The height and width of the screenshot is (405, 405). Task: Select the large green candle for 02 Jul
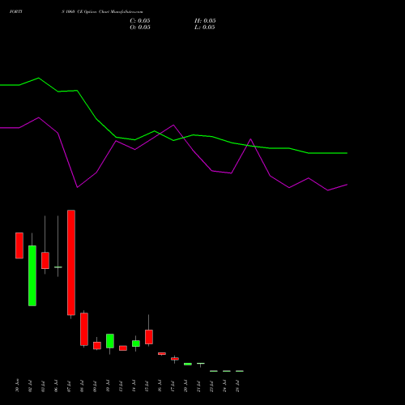[x=32, y=275]
